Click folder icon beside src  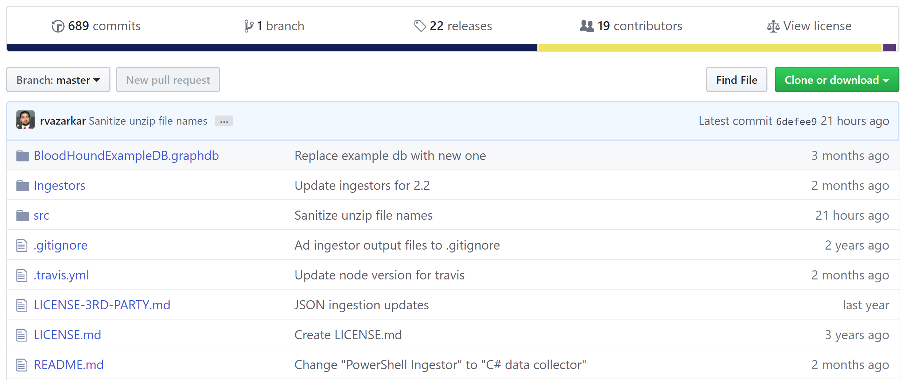[23, 216]
